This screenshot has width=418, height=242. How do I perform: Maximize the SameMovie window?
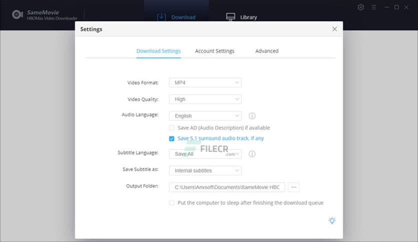click(x=396, y=7)
